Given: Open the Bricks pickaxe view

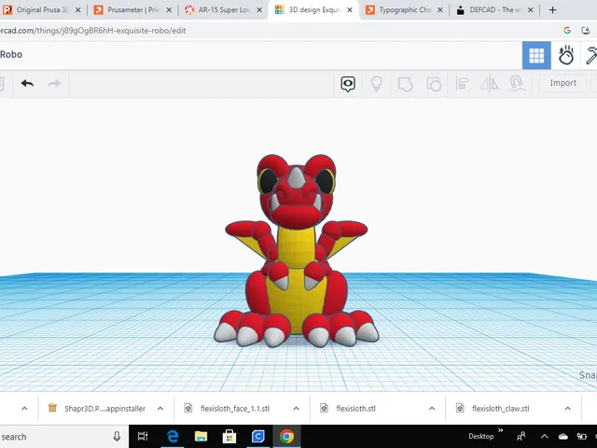Looking at the screenshot, I should pos(590,55).
